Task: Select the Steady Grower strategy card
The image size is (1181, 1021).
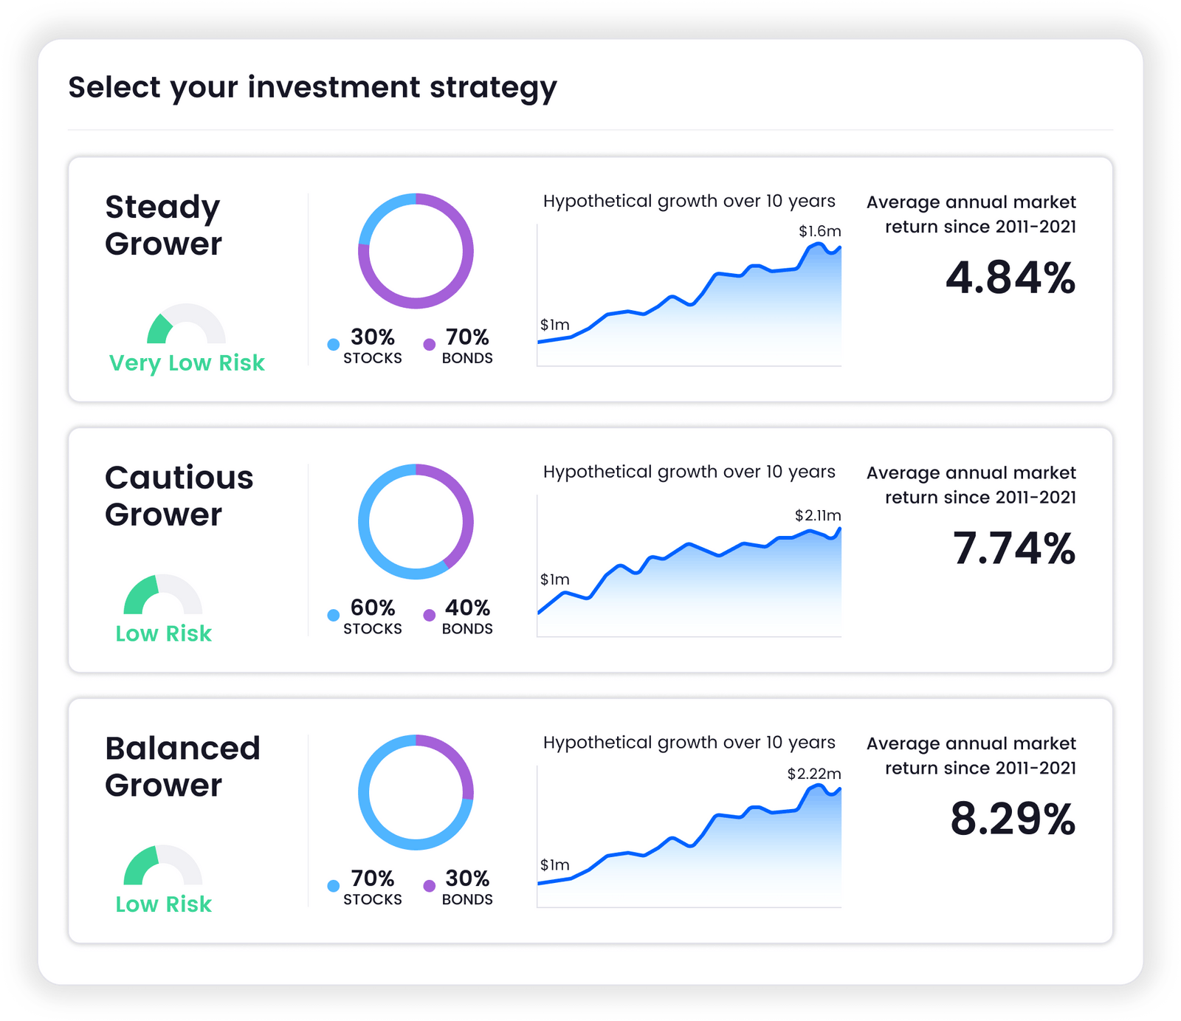Action: pos(590,277)
